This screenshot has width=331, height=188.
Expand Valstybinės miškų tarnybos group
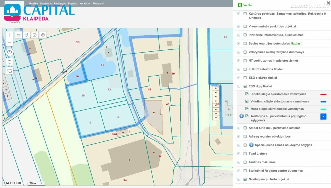coord(239,52)
